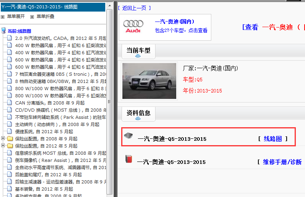Expand the 保险丝配置, 自 2008 年 9 月起 node
The height and width of the screenshot is (197, 305).
[3, 138]
